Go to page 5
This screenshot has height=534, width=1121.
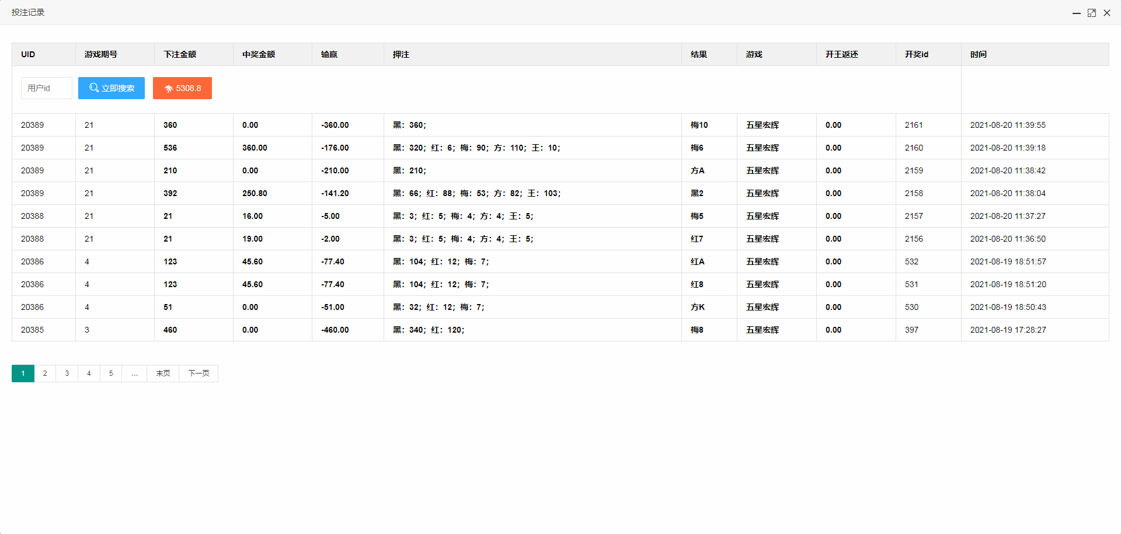click(111, 374)
